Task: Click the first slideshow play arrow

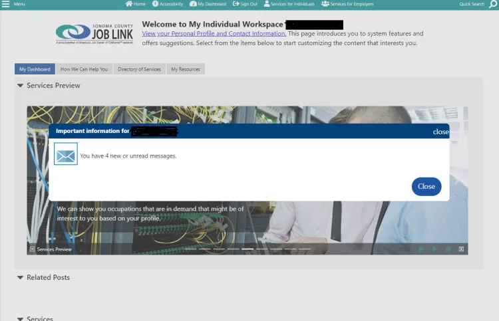Action: click(421, 249)
